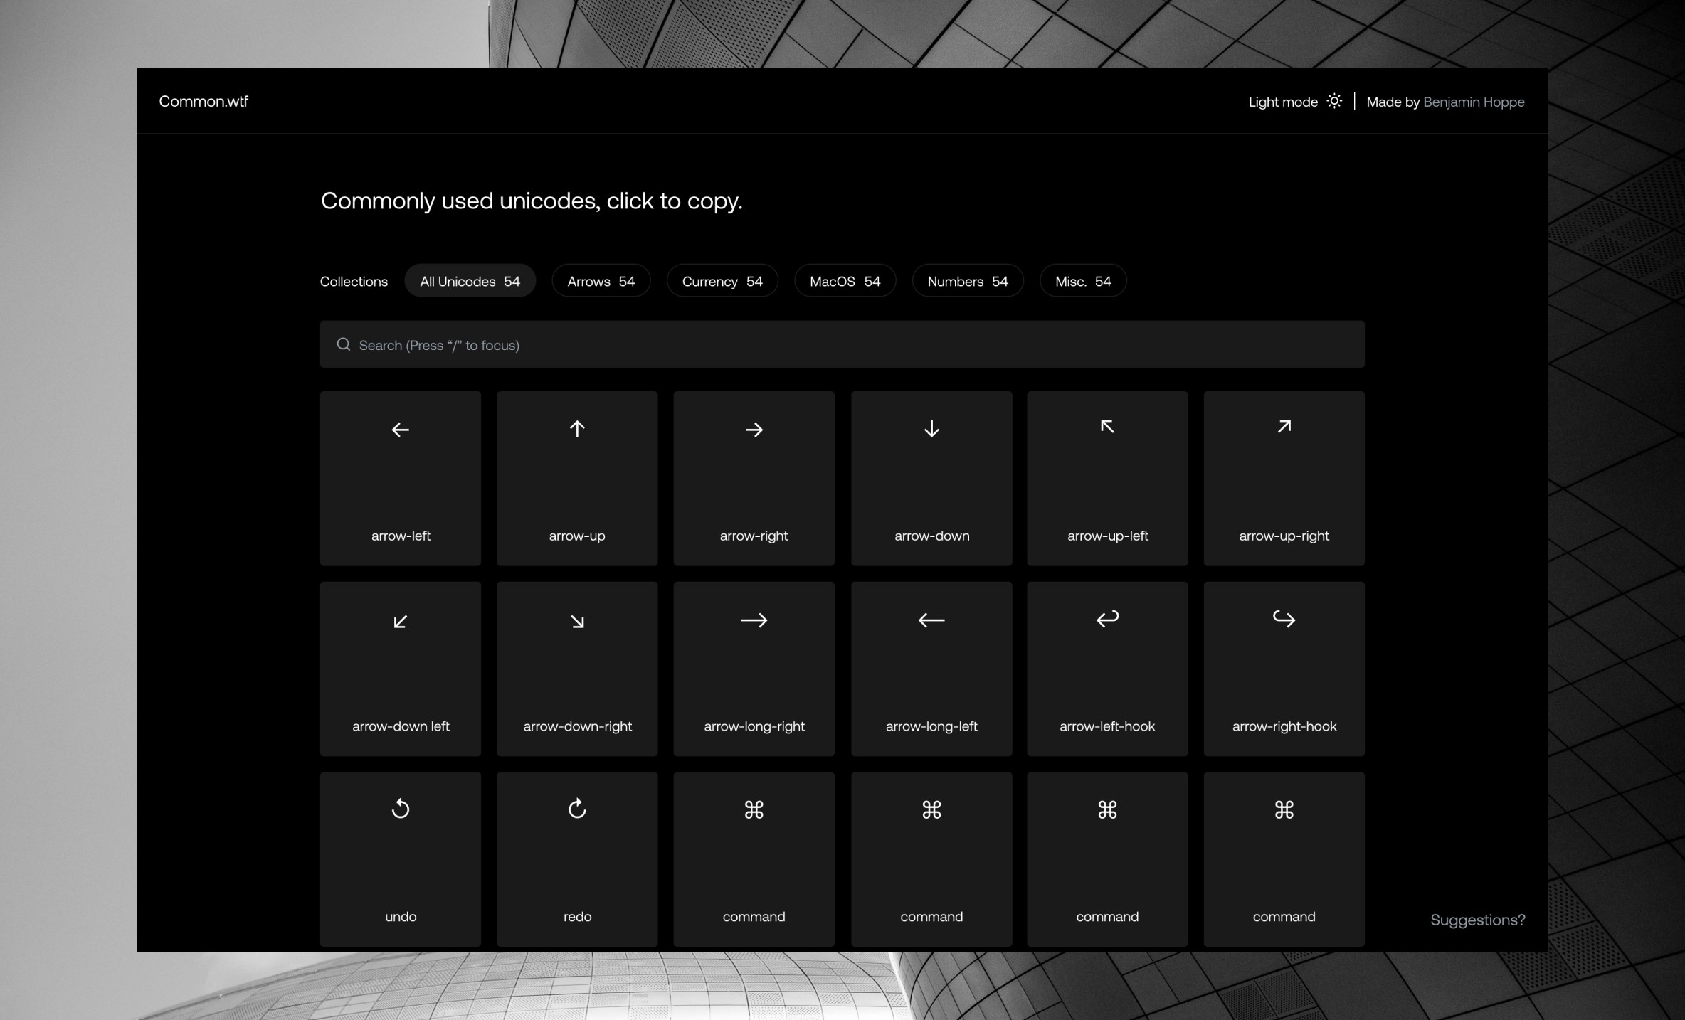Open the Benjamin Hoppe link

[1474, 102]
